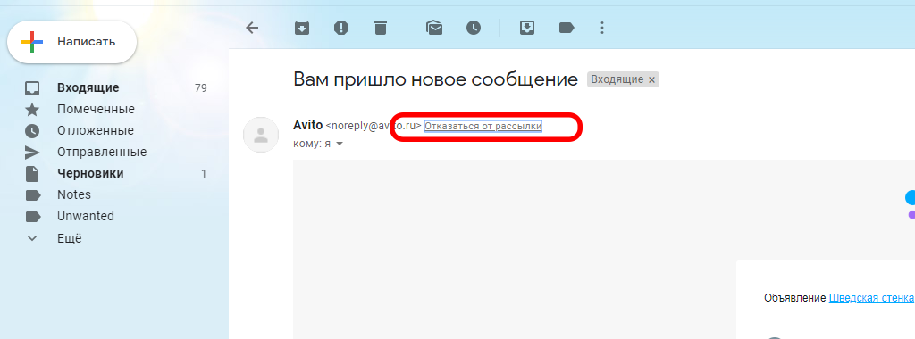Click the star icon beside Помеченные
The image size is (915, 339).
33,110
